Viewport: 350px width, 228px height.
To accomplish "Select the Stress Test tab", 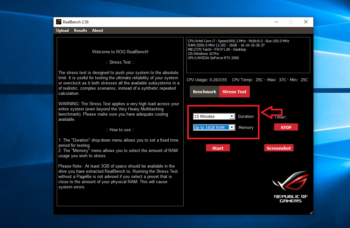I will tap(235, 92).
